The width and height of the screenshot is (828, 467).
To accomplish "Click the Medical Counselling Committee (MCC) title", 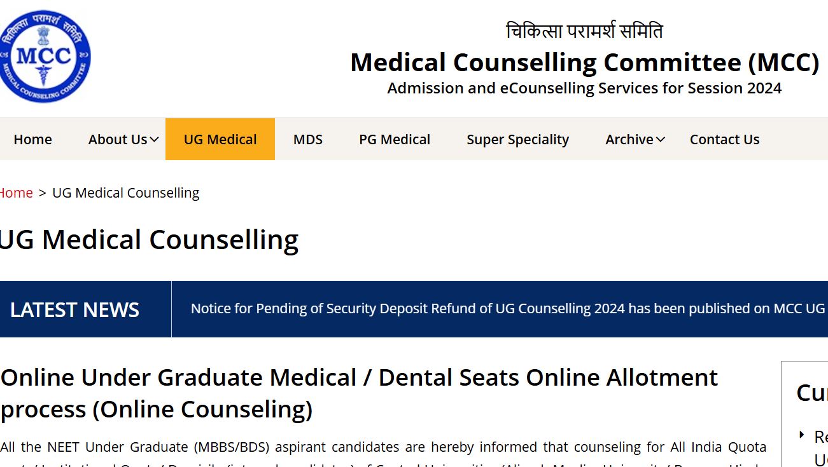I will click(x=584, y=62).
